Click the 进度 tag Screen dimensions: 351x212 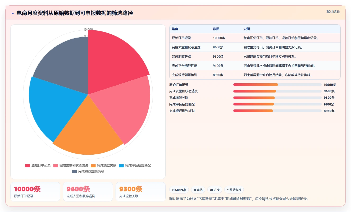click(215, 190)
